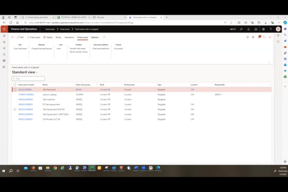Toggle the checkmark on the MISEQ1000004 row
Image resolution: width=288 pixels, height=192 pixels.
15,109
